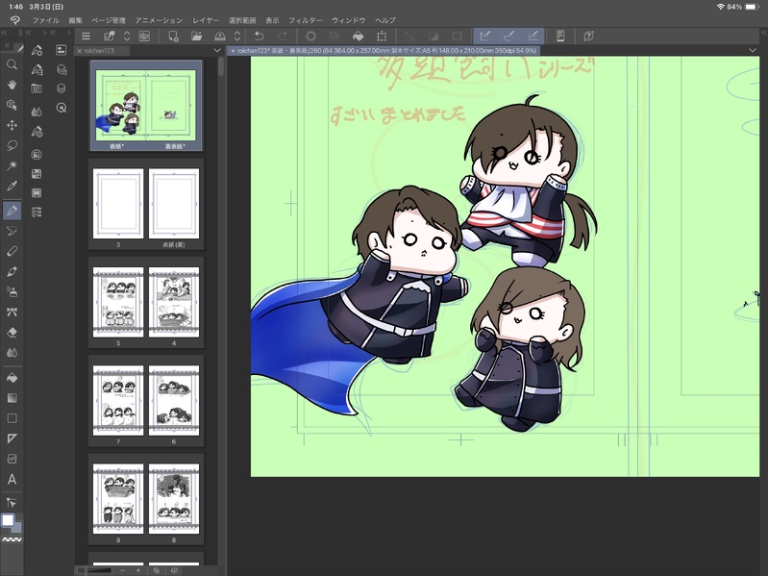Collapse the left tool palette arrows

(4, 33)
